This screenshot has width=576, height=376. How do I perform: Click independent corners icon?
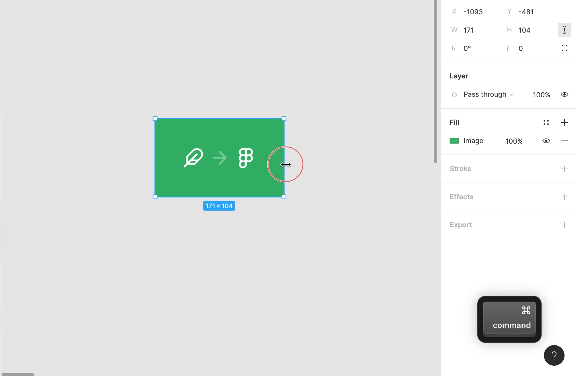click(x=564, y=48)
